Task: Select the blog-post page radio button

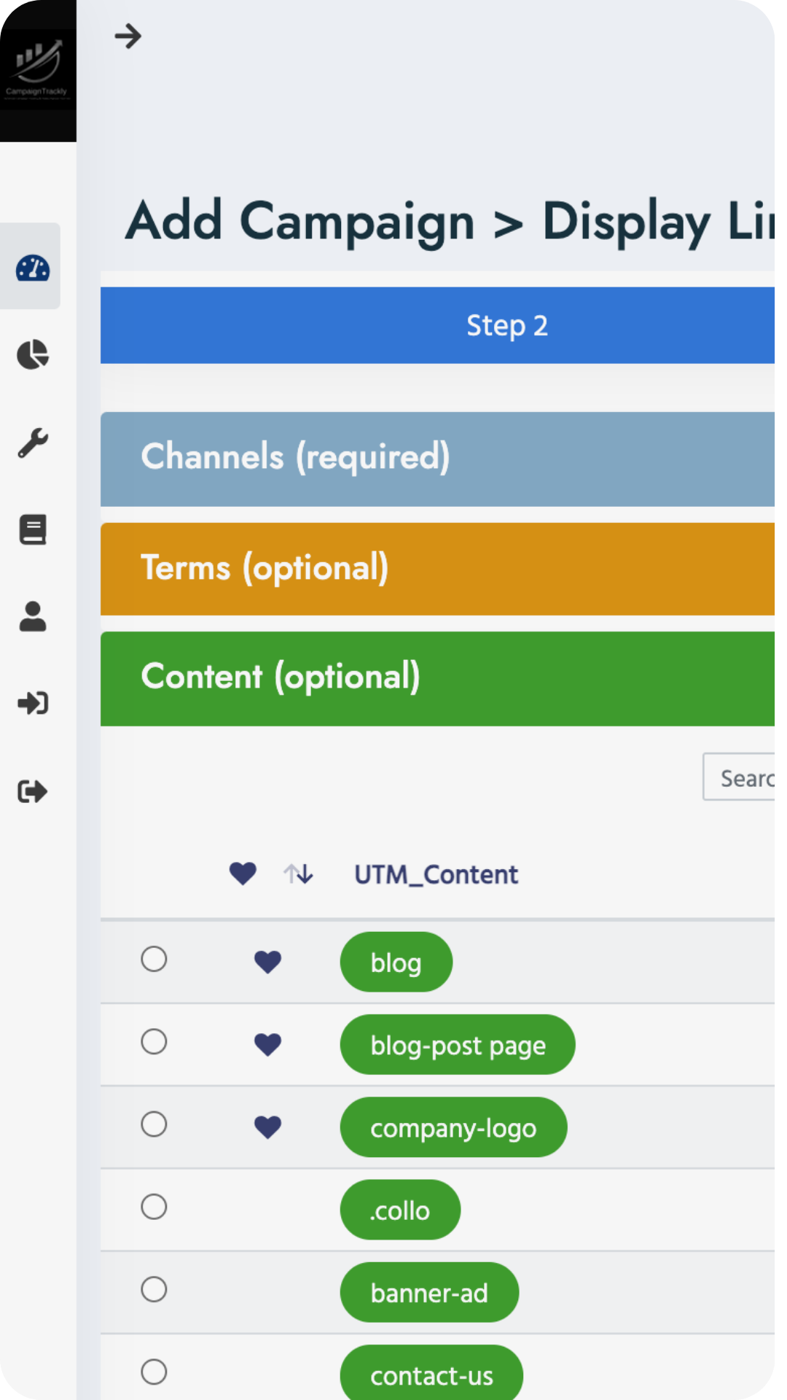Action: pos(154,1042)
